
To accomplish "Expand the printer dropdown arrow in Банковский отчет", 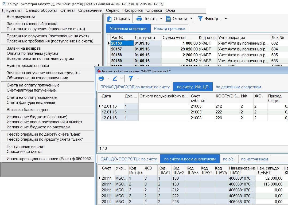I will coord(108,78).
